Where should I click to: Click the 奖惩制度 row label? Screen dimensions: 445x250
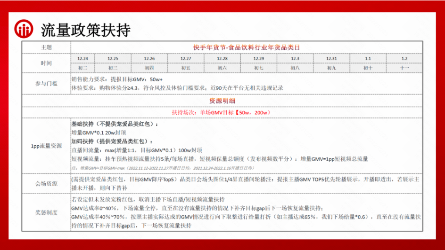(x=46, y=212)
